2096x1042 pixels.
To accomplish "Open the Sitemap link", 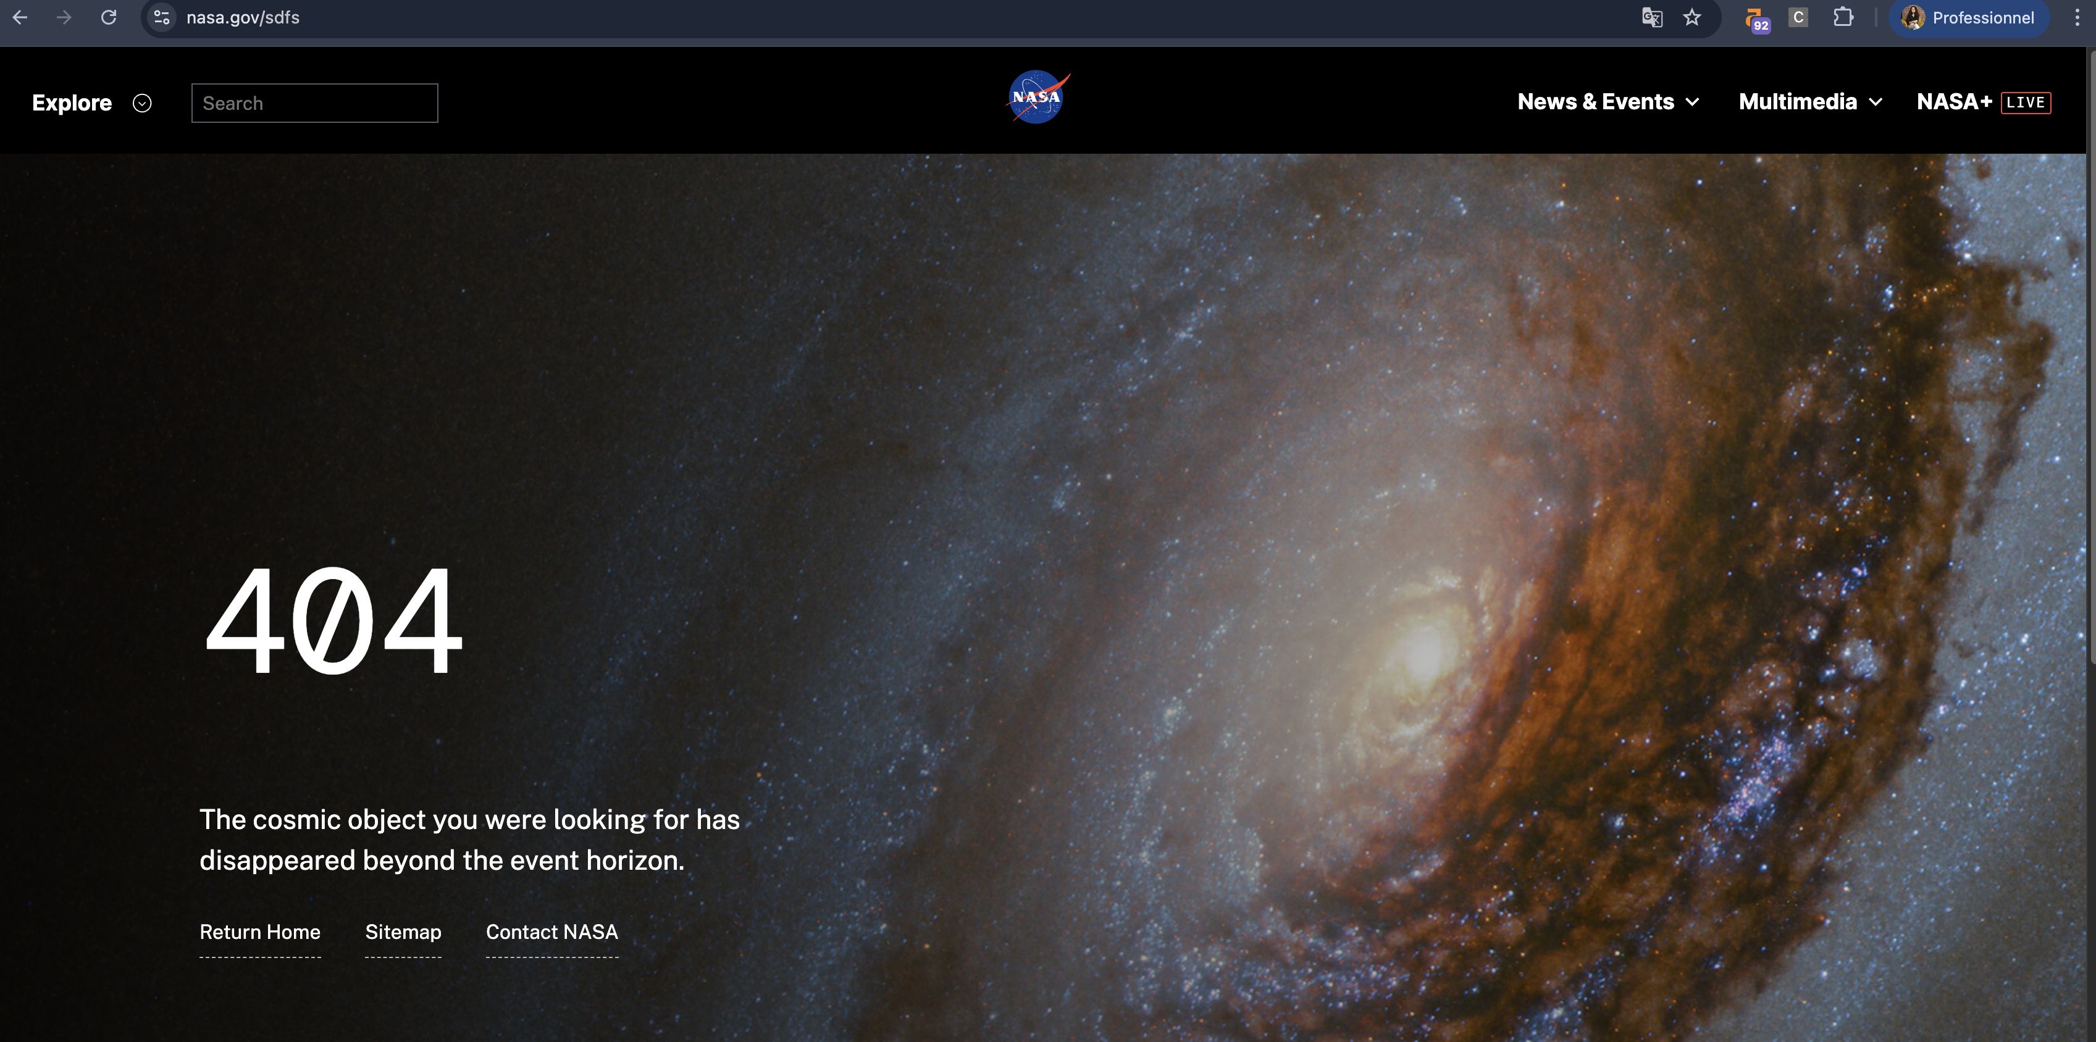I will (x=403, y=932).
